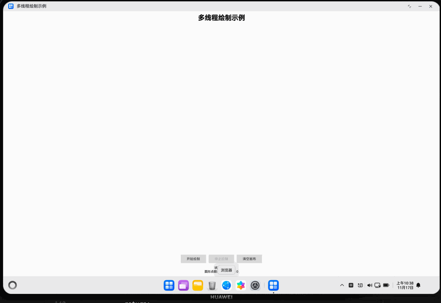Click the greyed 停止绘制 button

[x=221, y=259]
